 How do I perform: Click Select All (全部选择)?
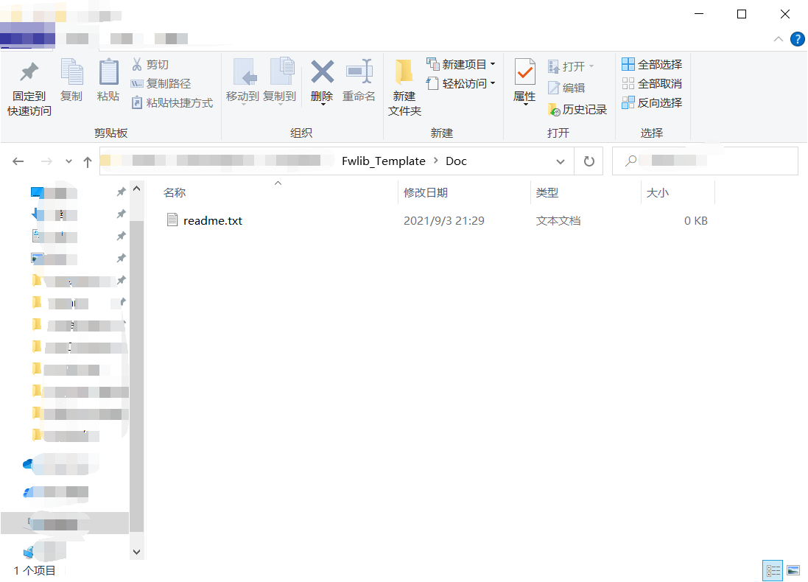(652, 64)
